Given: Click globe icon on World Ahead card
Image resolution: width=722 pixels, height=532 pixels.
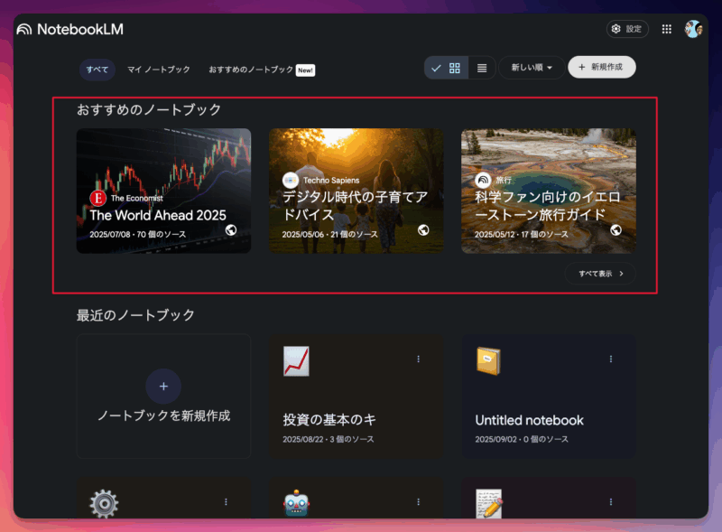Looking at the screenshot, I should click(231, 230).
